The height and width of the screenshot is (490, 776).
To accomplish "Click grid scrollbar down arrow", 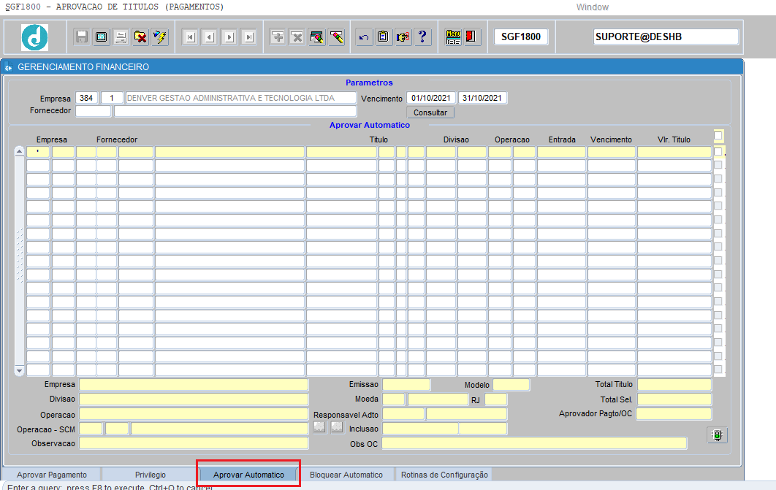I will coord(19,370).
